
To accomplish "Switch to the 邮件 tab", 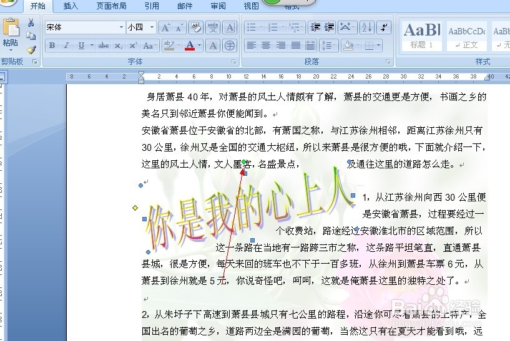I will tap(185, 6).
